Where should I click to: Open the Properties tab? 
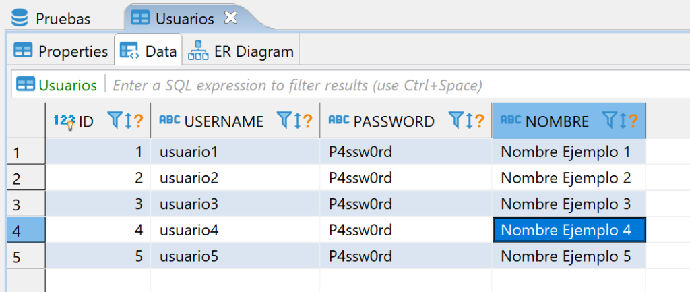tap(61, 51)
